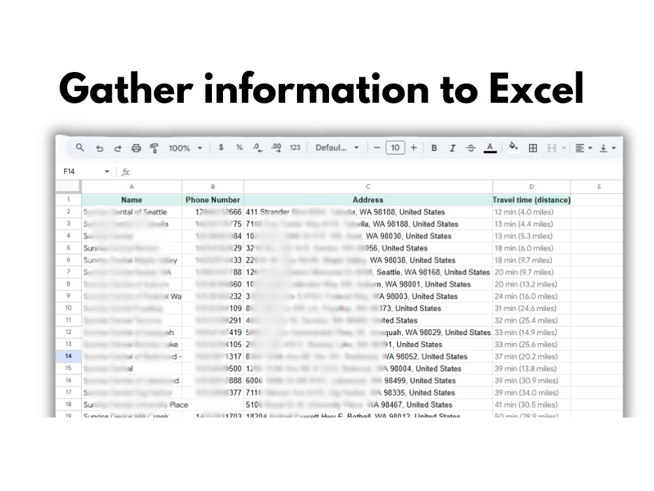Click cell with 37 min (20.2 miles)
The width and height of the screenshot is (654, 491).
click(x=531, y=357)
